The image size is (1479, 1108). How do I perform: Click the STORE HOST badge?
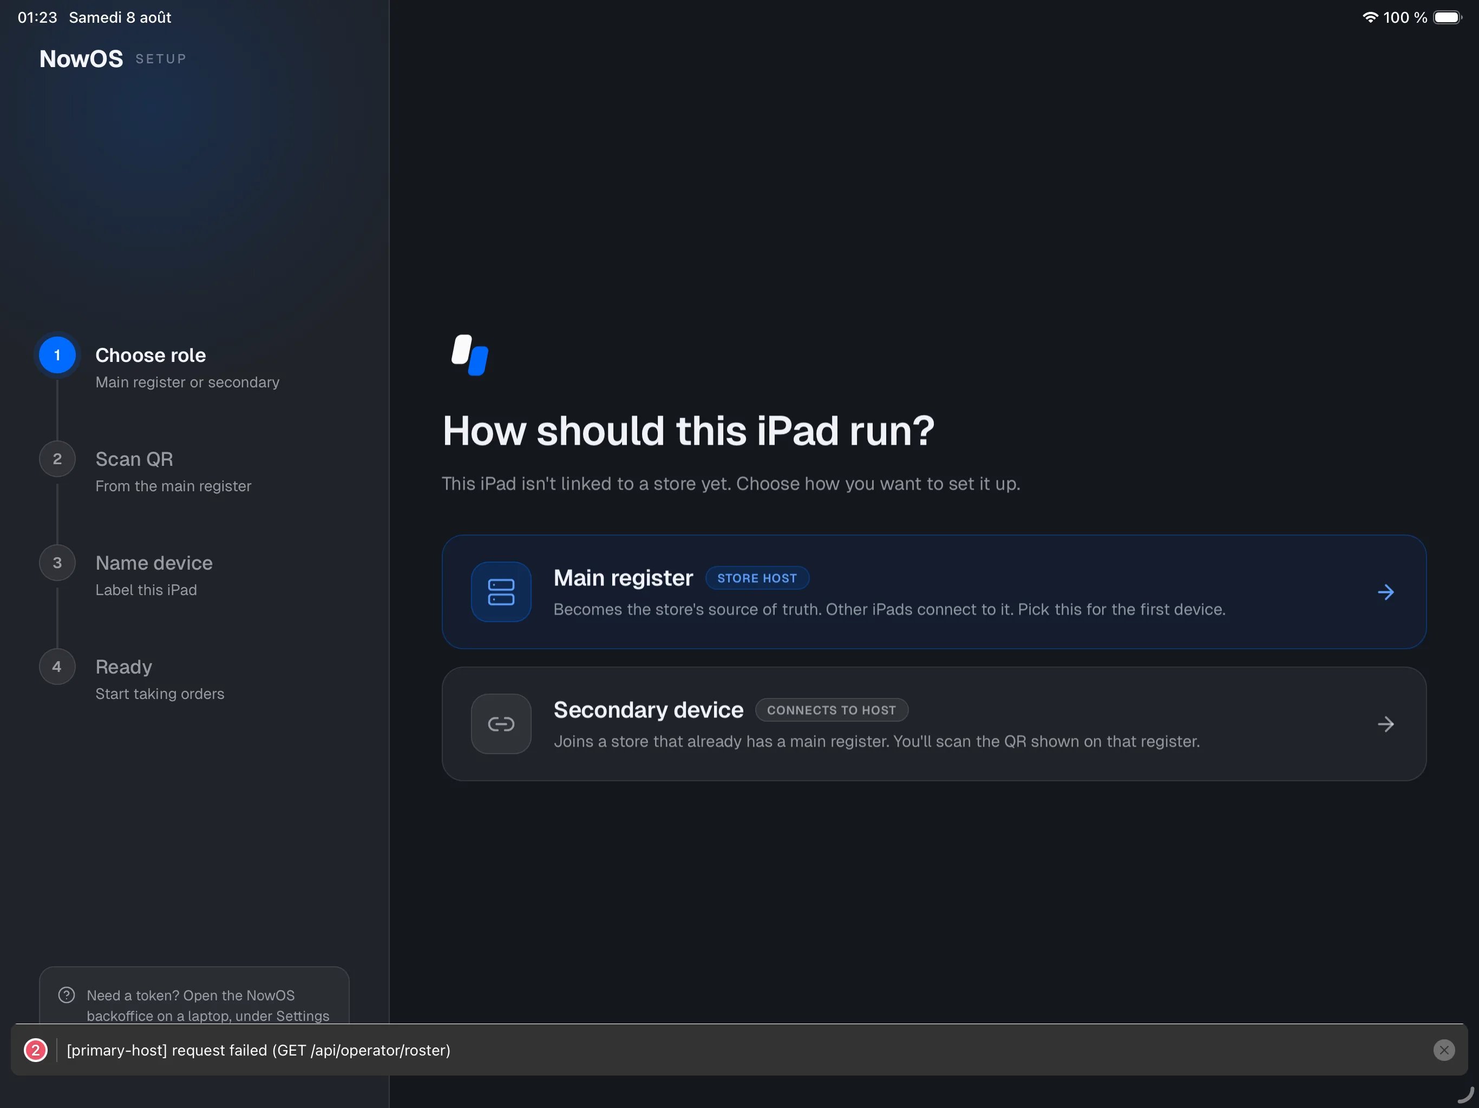pos(757,578)
